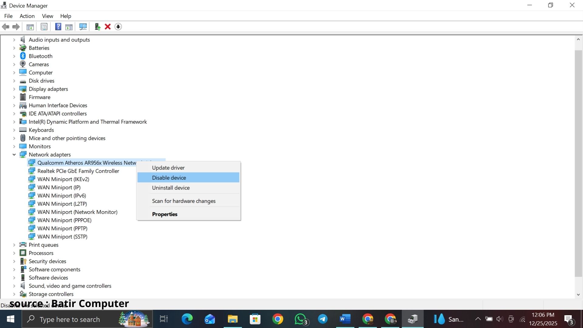Viewport: 583px width, 328px height.
Task: Open the Help toolbar icon
Action: [x=58, y=27]
